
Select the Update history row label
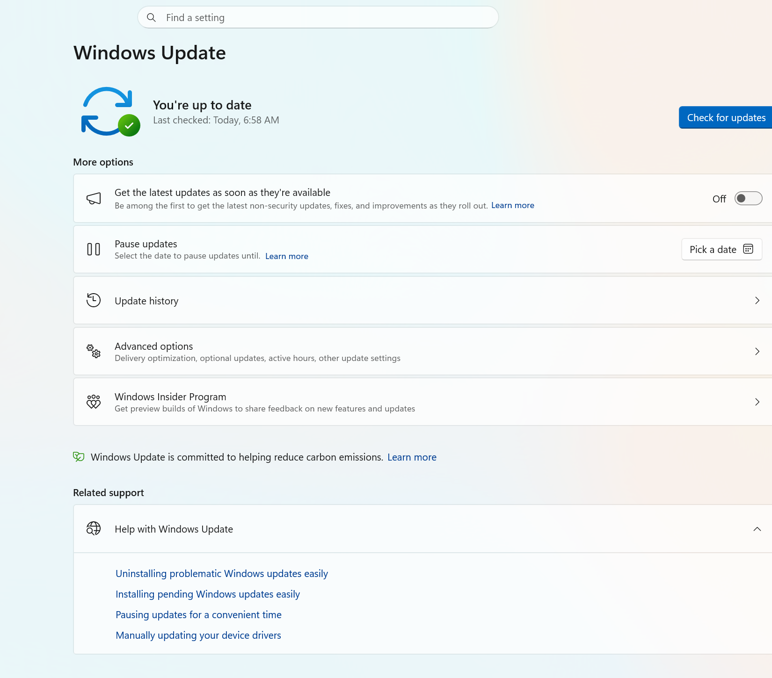point(146,301)
